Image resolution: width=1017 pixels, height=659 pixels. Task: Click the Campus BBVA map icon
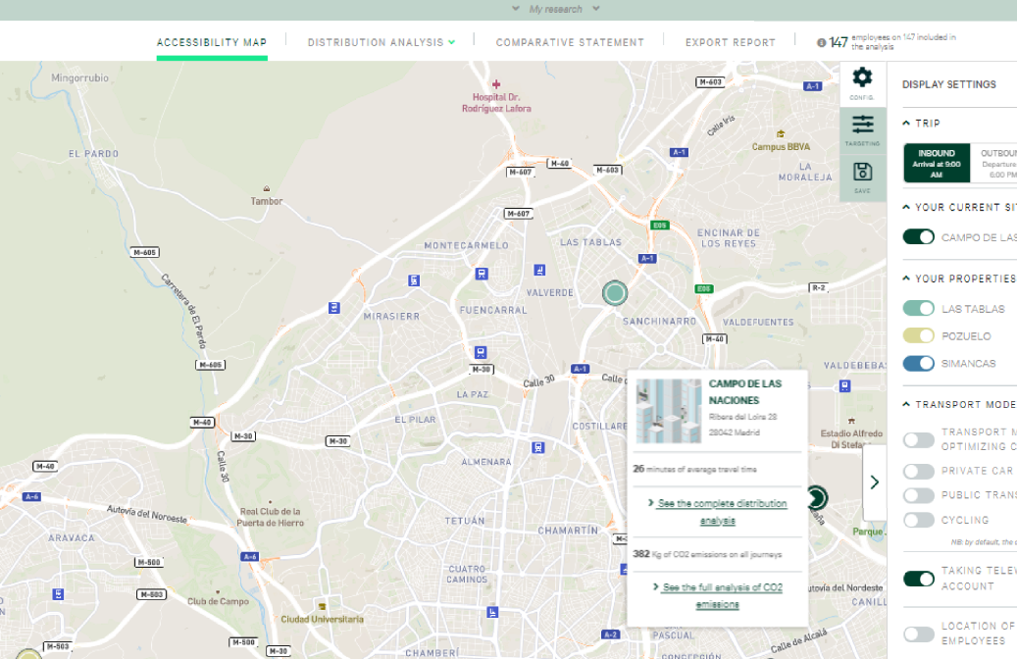[781, 133]
